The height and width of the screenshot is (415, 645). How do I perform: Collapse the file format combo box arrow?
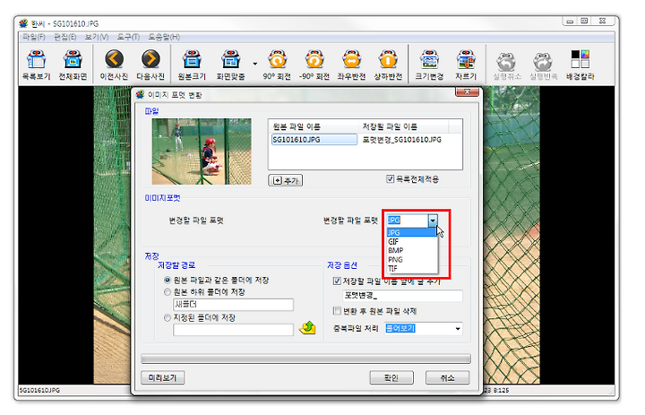433,220
